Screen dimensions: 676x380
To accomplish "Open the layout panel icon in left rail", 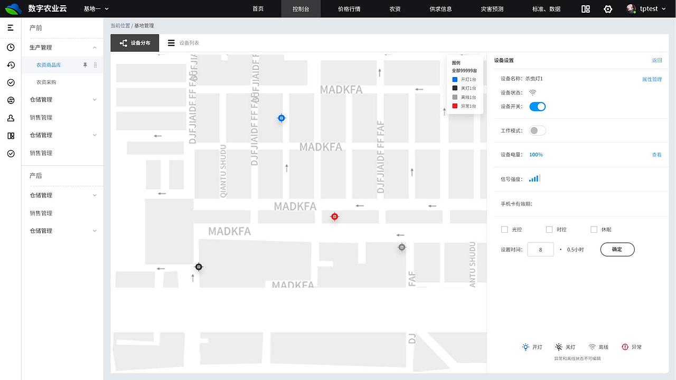I will [11, 136].
